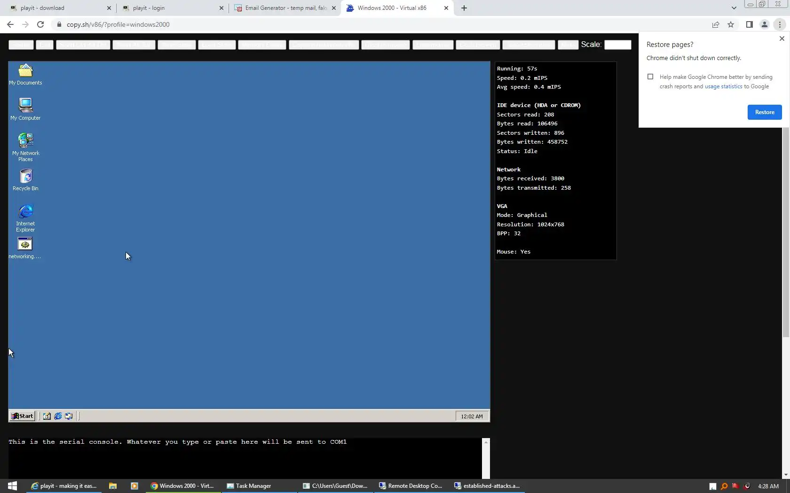Select the Windows 2000 - Virtual x86 tab
790x493 pixels.
tap(397, 8)
